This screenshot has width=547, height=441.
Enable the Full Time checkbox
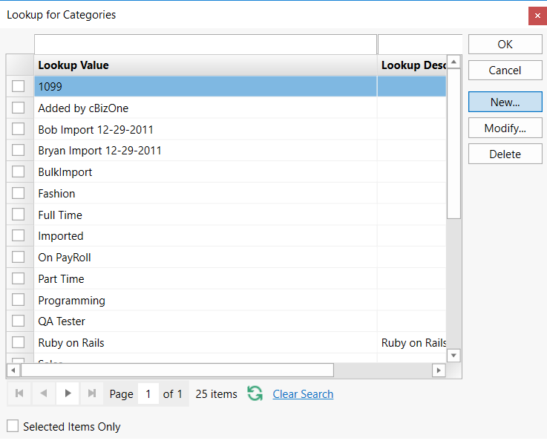coord(18,215)
